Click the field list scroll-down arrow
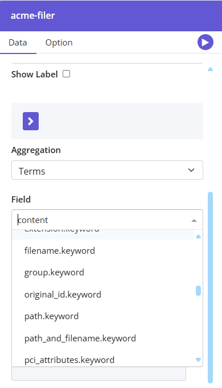The width and height of the screenshot is (222, 388). (198, 360)
